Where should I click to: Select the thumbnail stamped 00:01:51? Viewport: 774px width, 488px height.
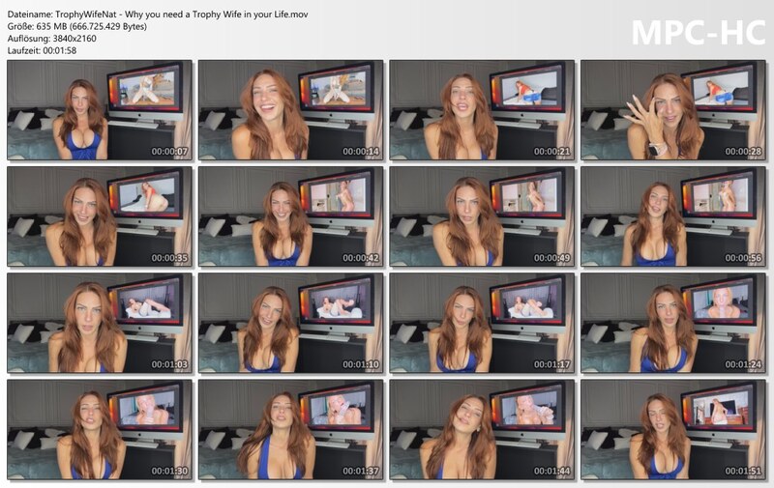[673, 430]
